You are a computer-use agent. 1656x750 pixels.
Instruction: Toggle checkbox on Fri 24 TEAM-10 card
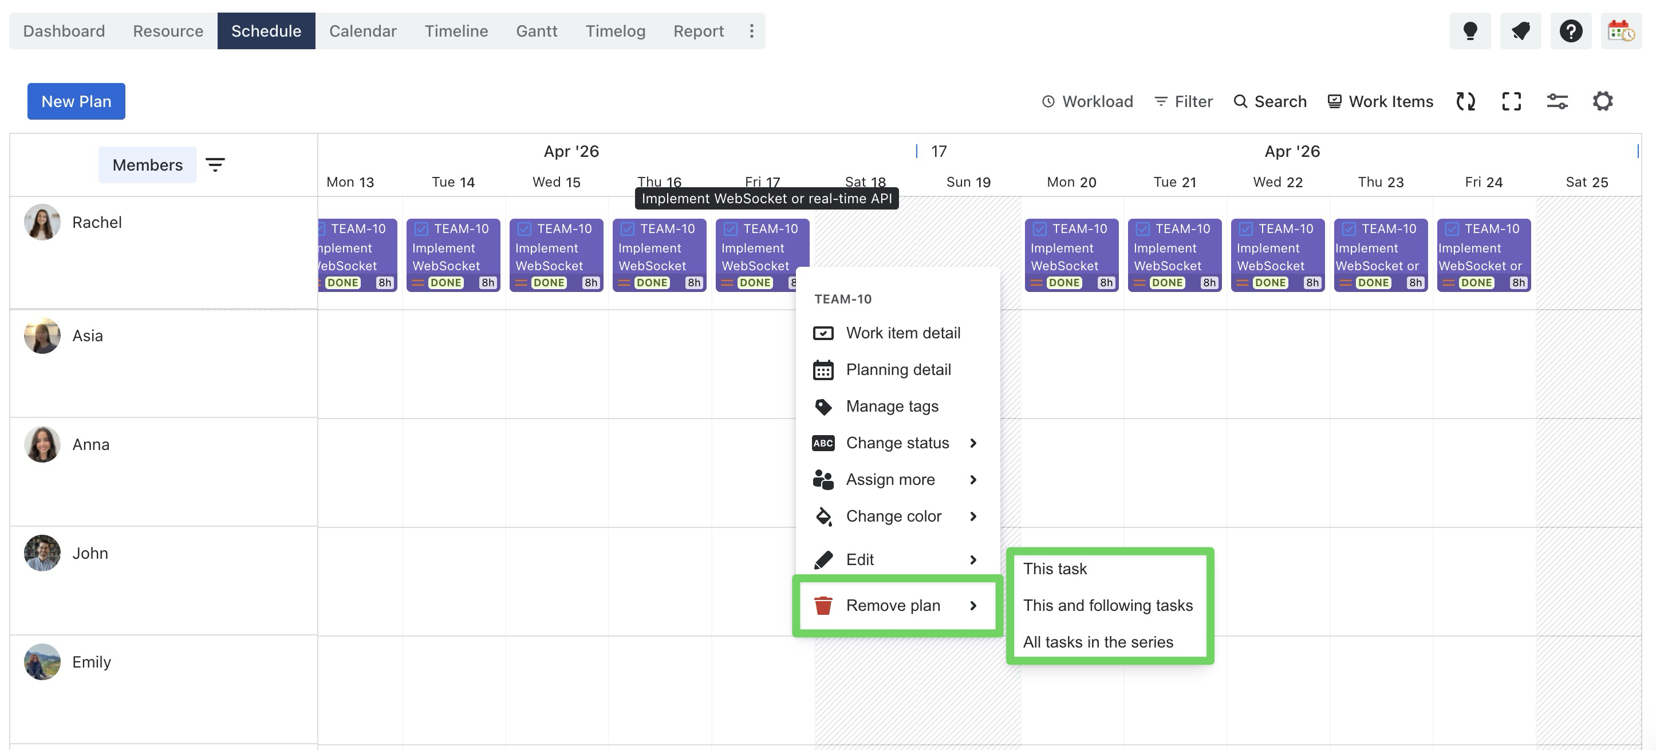[1452, 229]
